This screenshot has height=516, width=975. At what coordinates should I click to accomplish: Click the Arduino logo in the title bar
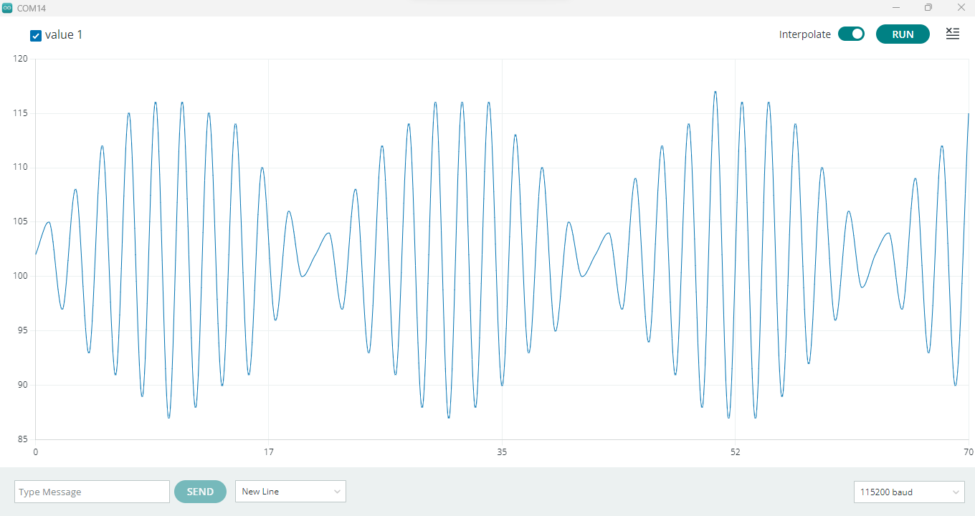(x=7, y=8)
